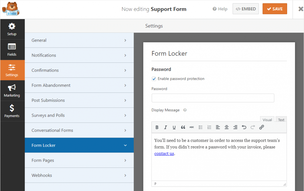Open the contact us link

coord(164,153)
